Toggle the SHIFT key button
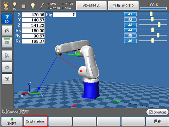Screen dimensions: 169x127 coord(12,121)
